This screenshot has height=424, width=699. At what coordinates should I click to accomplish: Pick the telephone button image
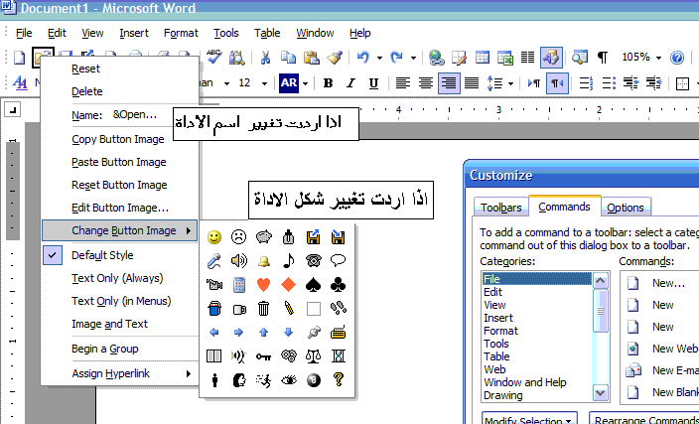click(x=314, y=261)
